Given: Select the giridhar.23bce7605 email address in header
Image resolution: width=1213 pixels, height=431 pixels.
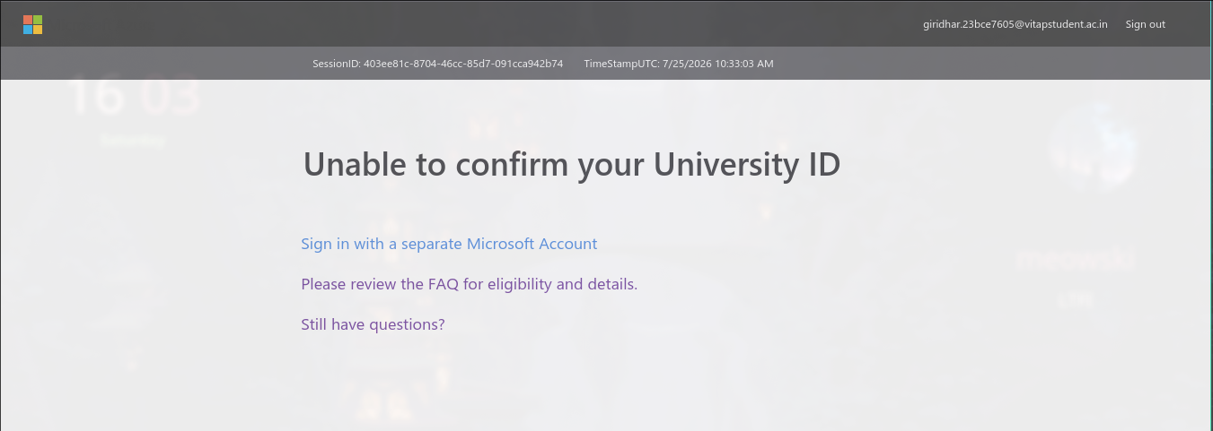Looking at the screenshot, I should (x=1015, y=24).
